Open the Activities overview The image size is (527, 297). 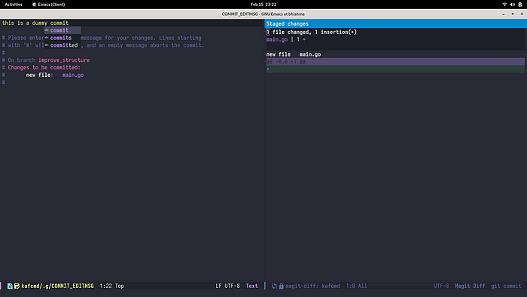point(14,5)
